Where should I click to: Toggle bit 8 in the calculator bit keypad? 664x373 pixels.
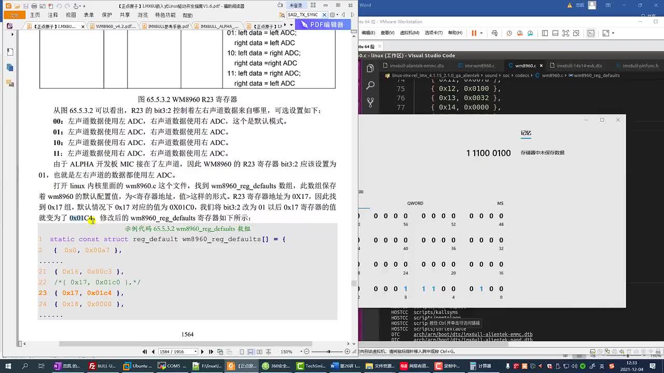pyautogui.click(x=405, y=289)
